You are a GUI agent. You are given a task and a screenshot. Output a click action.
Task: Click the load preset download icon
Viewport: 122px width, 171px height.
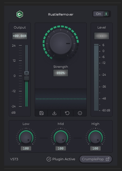point(54,113)
